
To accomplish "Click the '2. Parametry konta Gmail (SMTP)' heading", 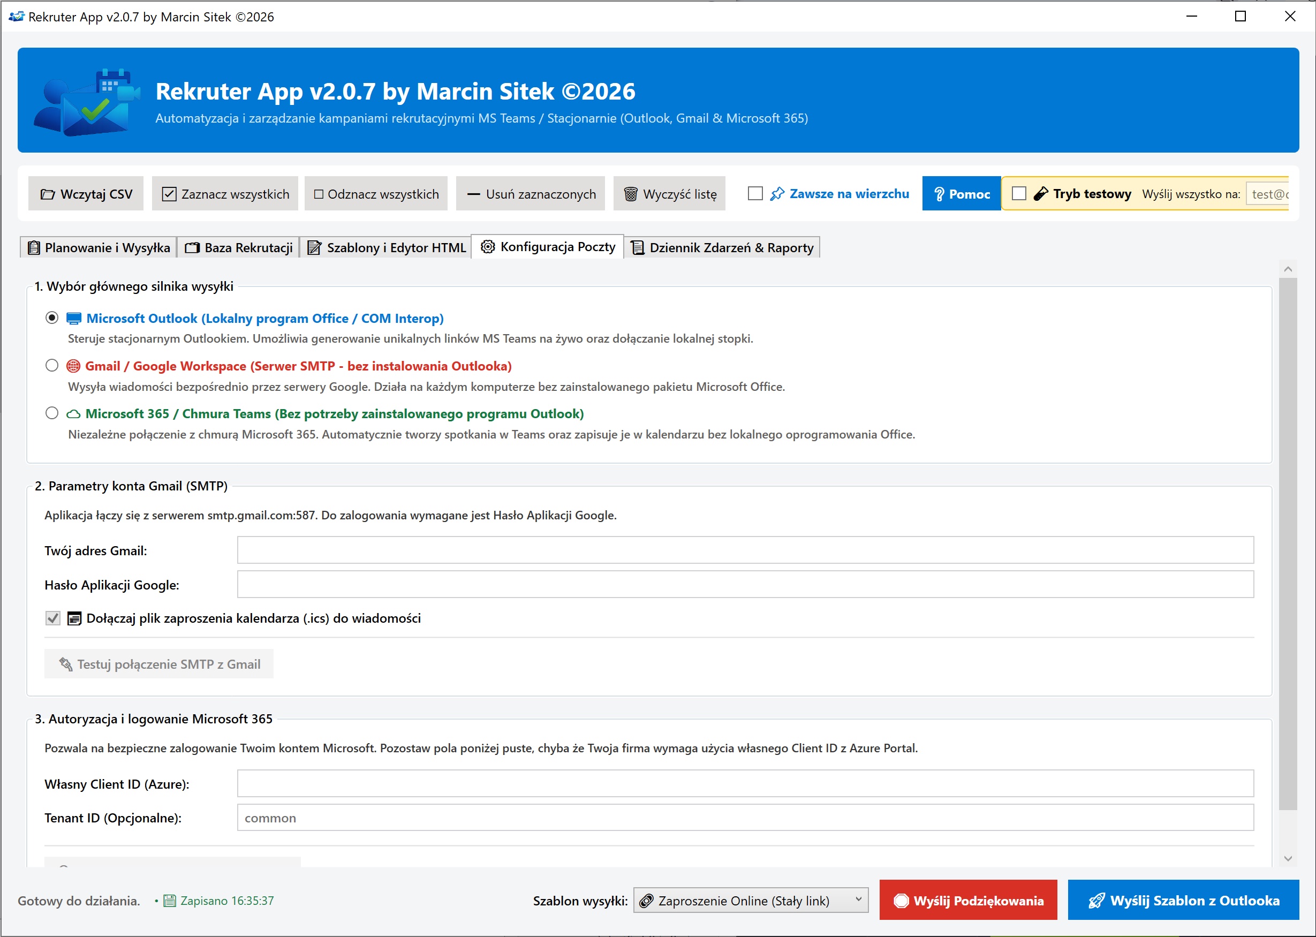I will (x=131, y=486).
